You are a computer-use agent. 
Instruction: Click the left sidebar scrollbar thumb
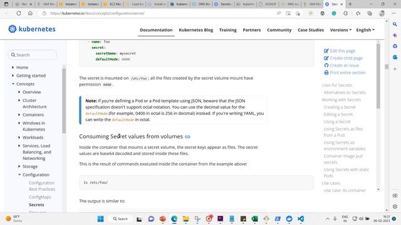coord(64,101)
